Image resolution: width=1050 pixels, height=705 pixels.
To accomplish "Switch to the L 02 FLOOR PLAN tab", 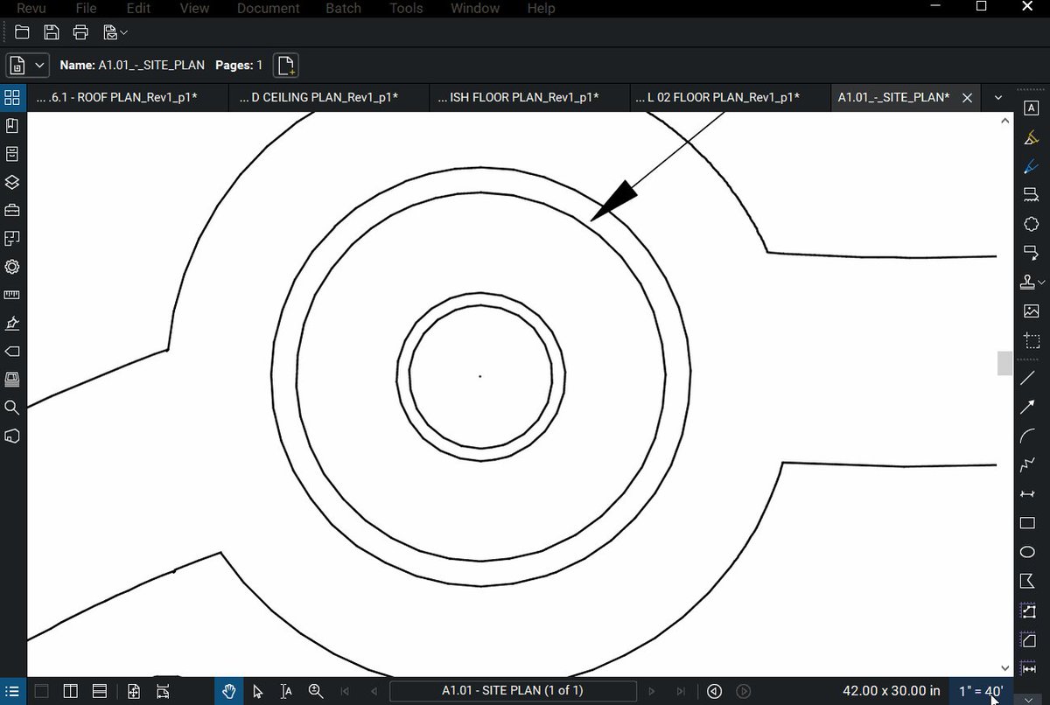I will 730,98.
